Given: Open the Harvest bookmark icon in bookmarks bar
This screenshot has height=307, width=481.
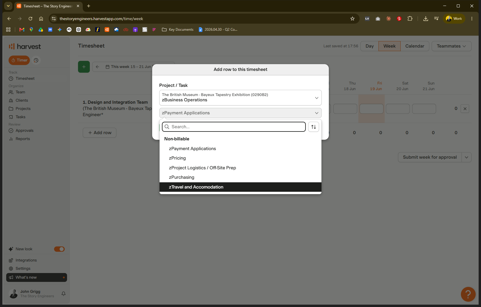Looking at the screenshot, I should coord(107,30).
